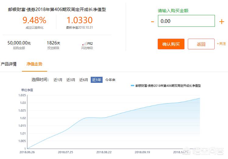This screenshot has height=159, width=228.
Task: Click the 返回 back button
Action: point(201,44)
